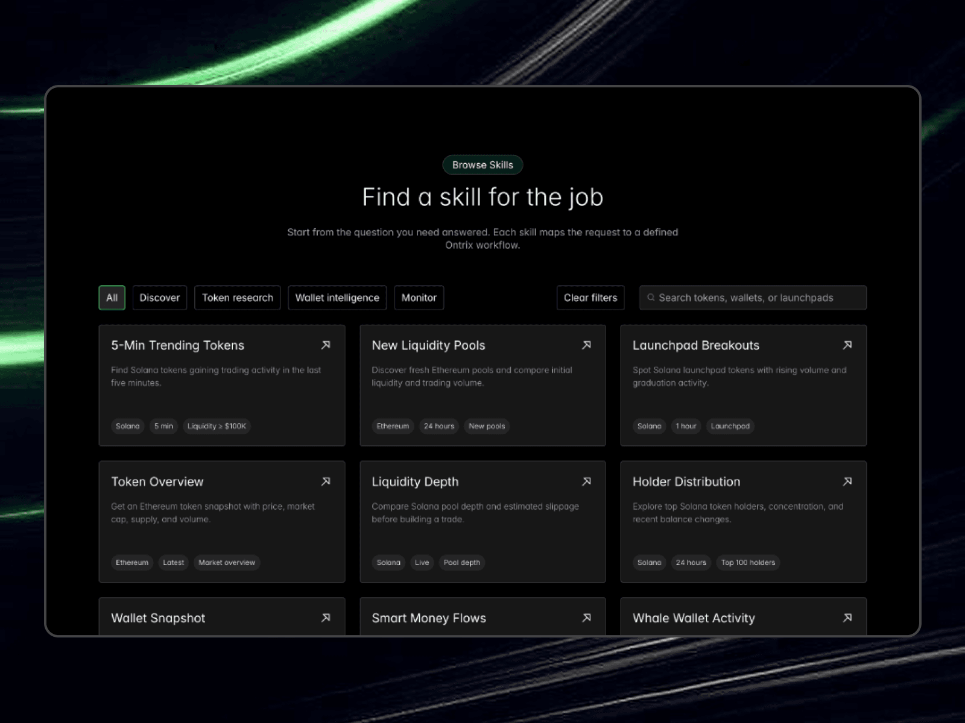Click the Liquidity Depth card title
The image size is (965, 723).
coord(415,481)
